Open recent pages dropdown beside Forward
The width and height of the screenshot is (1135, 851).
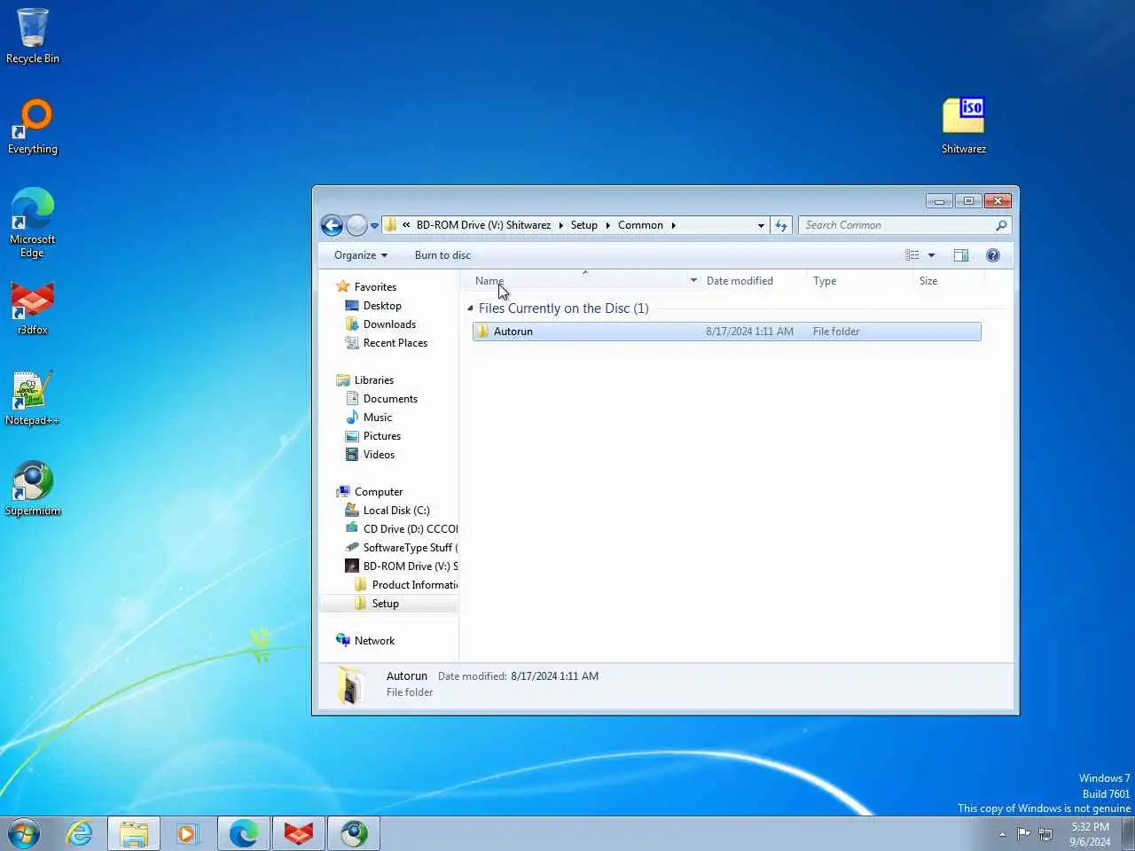coord(374,226)
